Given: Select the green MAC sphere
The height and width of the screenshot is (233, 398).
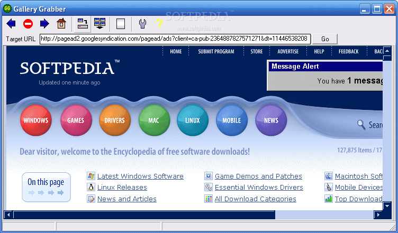Looking at the screenshot, I should pos(154,120).
